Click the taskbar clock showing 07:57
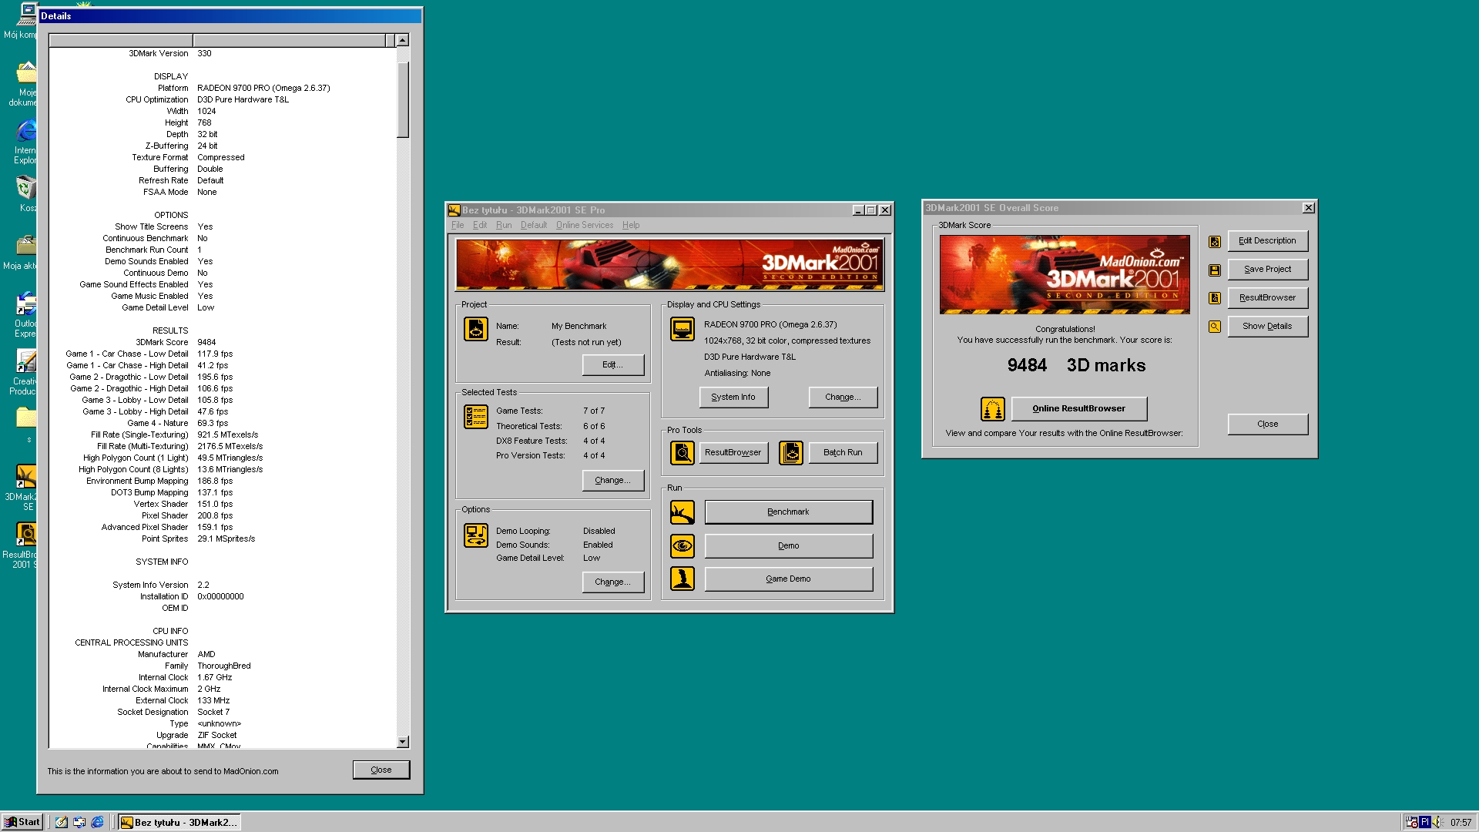1479x832 pixels. [x=1461, y=822]
